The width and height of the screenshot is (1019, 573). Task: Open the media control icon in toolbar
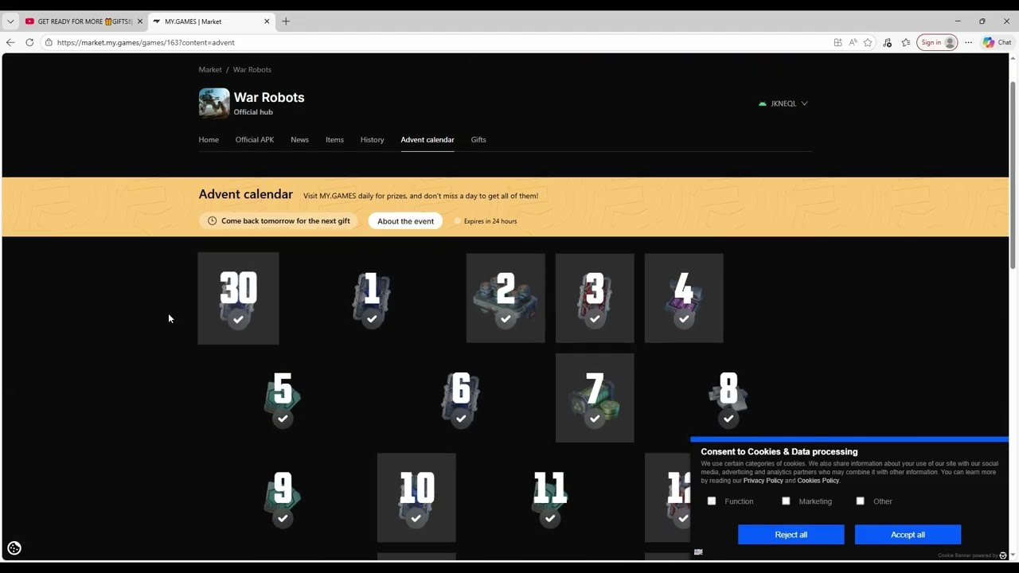[888, 42]
